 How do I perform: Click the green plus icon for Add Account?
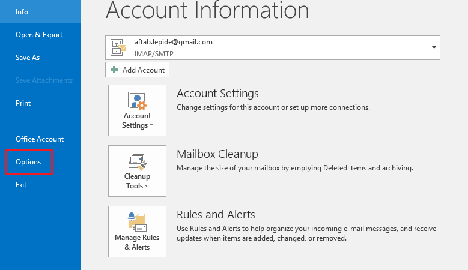(114, 70)
